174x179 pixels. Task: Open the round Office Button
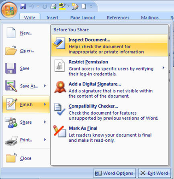(x=9, y=10)
